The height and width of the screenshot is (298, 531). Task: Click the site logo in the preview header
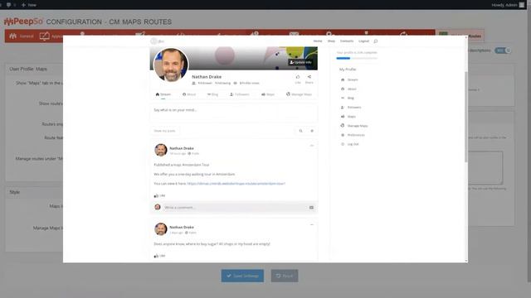click(157, 41)
